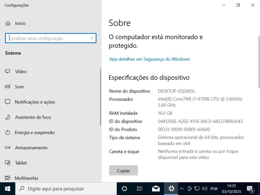Click the Energia e suspensão power icon

8,133
